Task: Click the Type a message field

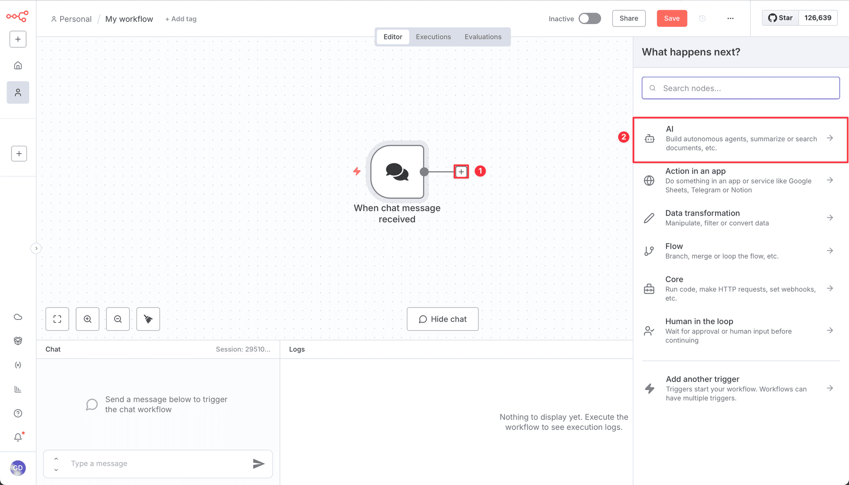Action: tap(133, 464)
